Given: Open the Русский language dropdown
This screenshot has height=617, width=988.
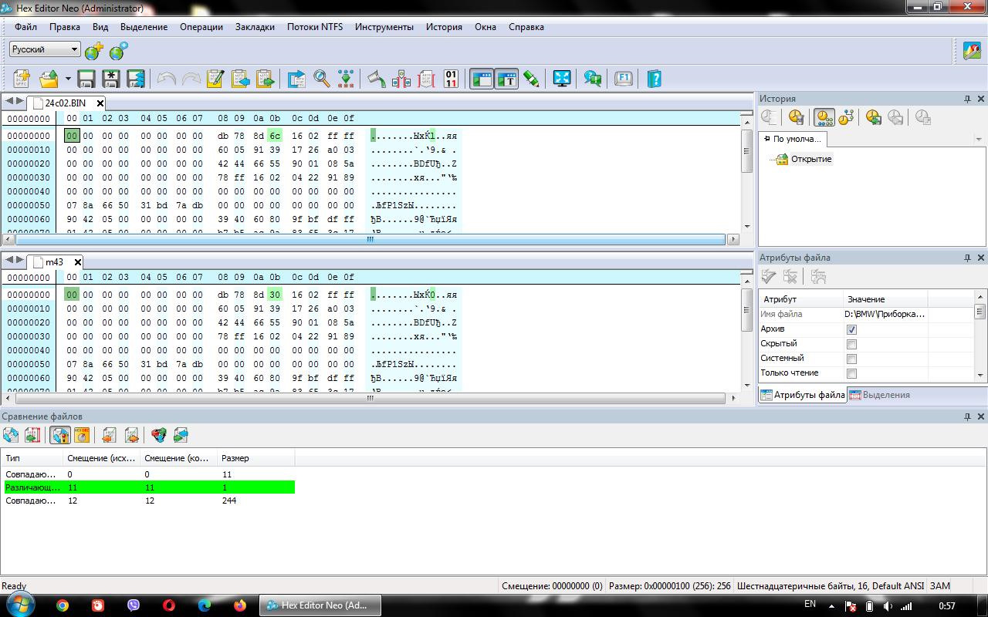Looking at the screenshot, I should point(45,49).
